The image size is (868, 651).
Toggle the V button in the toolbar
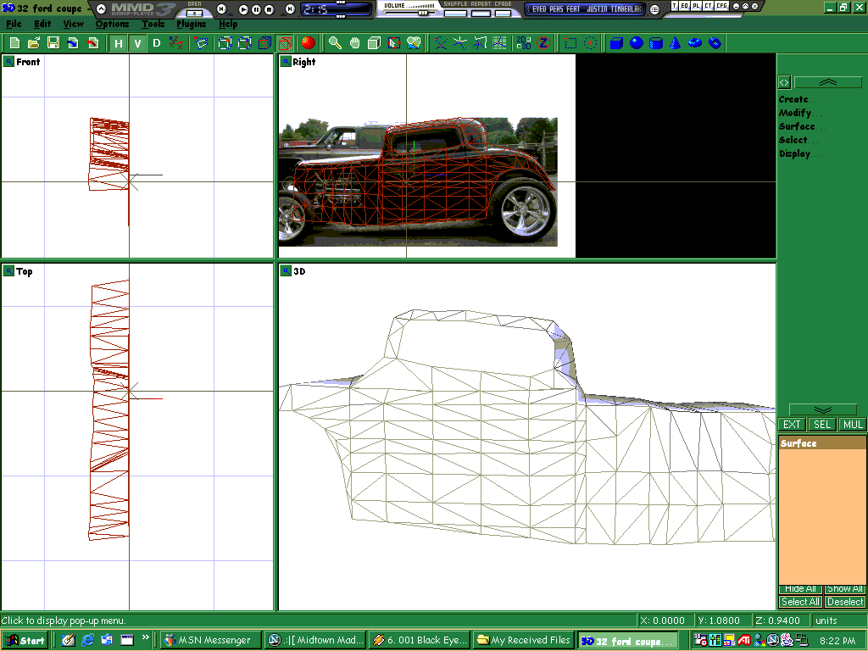[136, 43]
